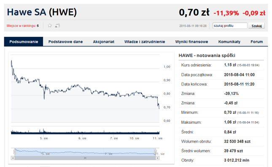
Task: Click the Hawe SA (HWE) heading
Action: point(42,12)
